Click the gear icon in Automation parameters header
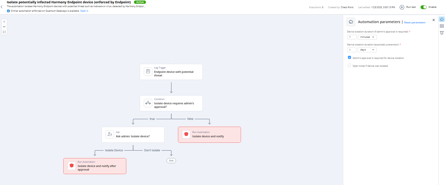Image resolution: width=445 pixels, height=185 pixels. coord(351,22)
